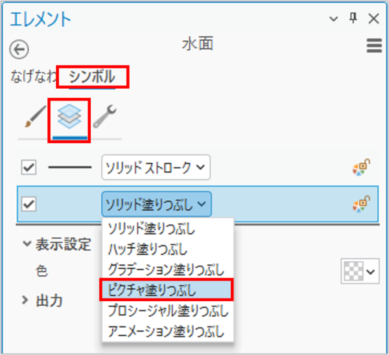Viewport: 389px width, 355px height.
Task: Select the layers icon tab
Action: (x=69, y=117)
